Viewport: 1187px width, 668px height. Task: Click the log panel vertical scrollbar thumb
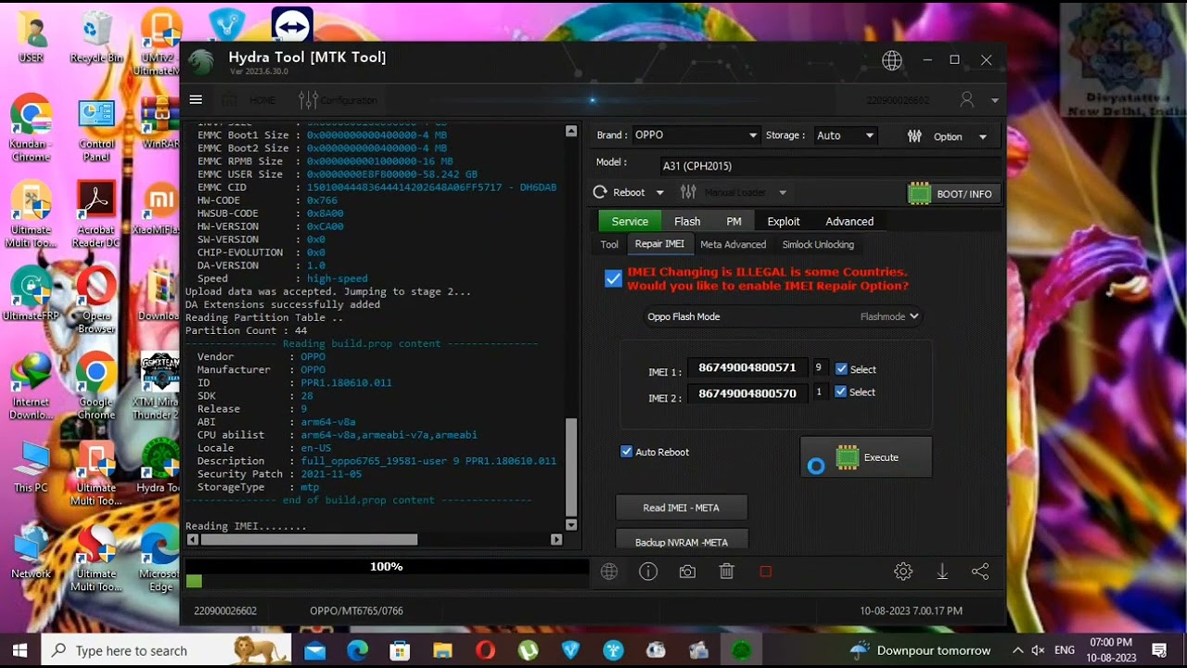(x=571, y=466)
